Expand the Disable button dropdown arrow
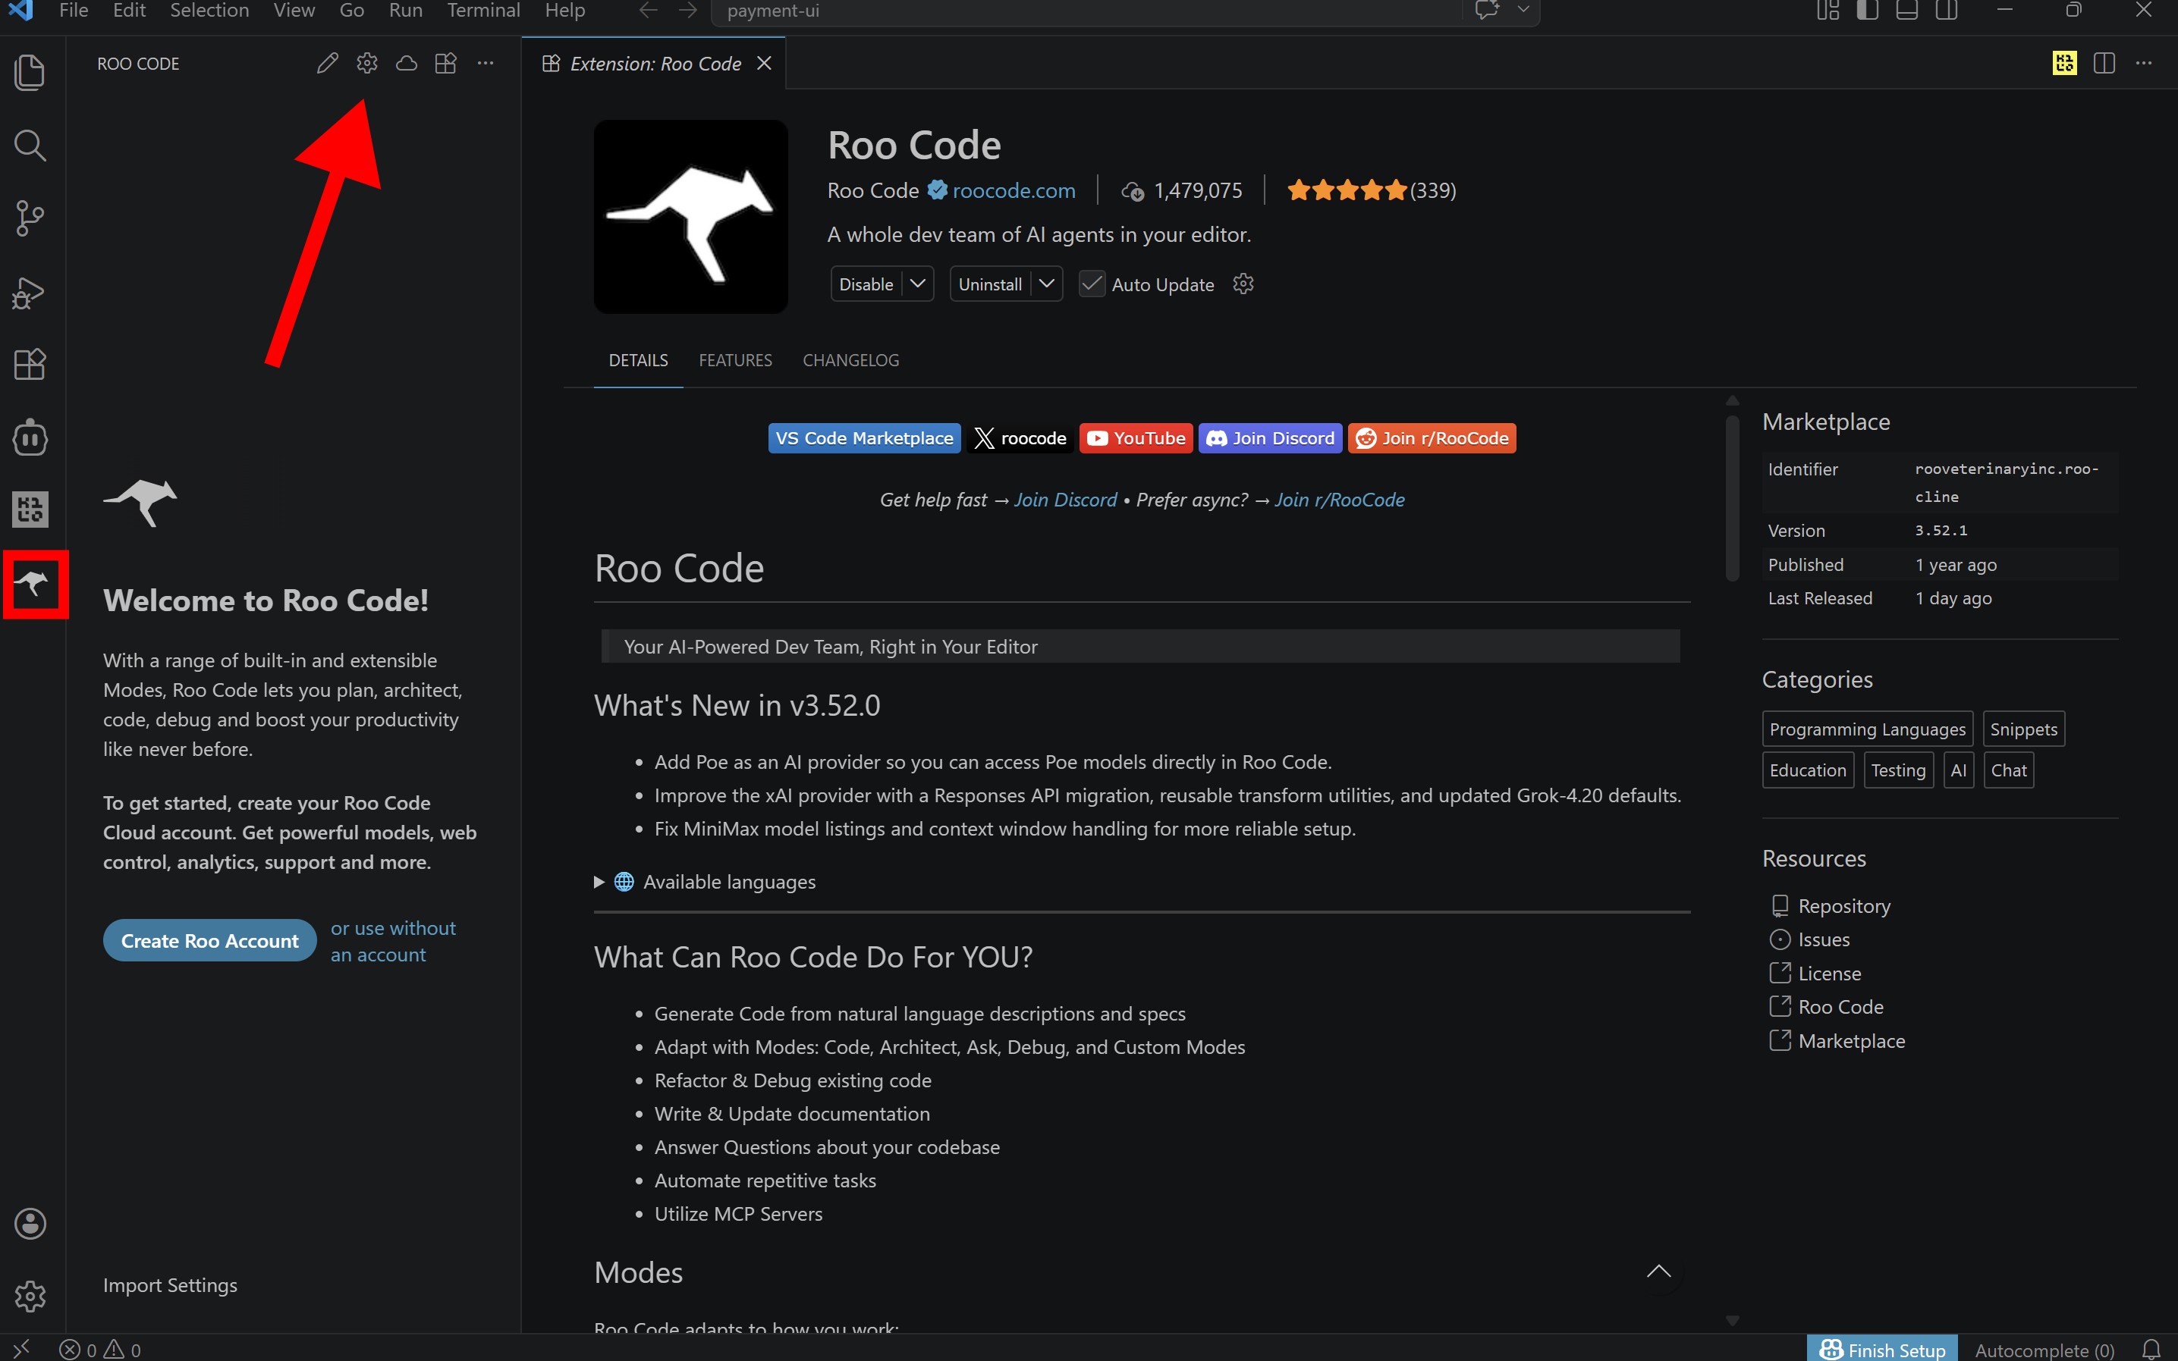Image resolution: width=2178 pixels, height=1361 pixels. click(x=917, y=284)
